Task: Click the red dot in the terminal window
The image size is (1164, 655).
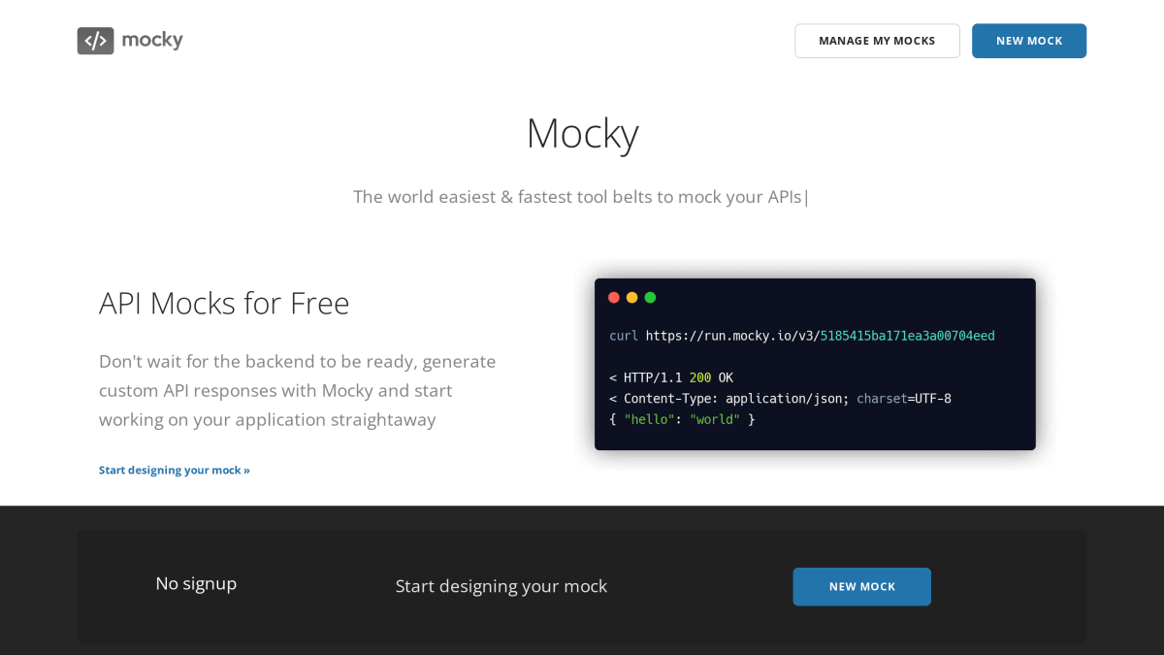Action: coord(614,298)
